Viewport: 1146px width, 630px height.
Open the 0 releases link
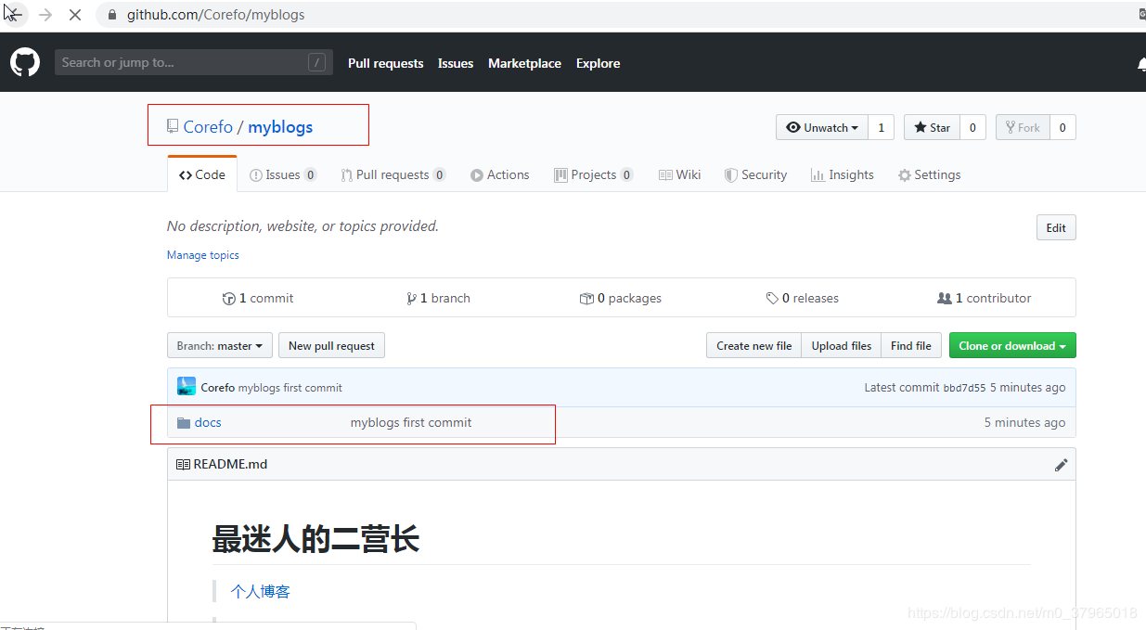[x=802, y=299]
